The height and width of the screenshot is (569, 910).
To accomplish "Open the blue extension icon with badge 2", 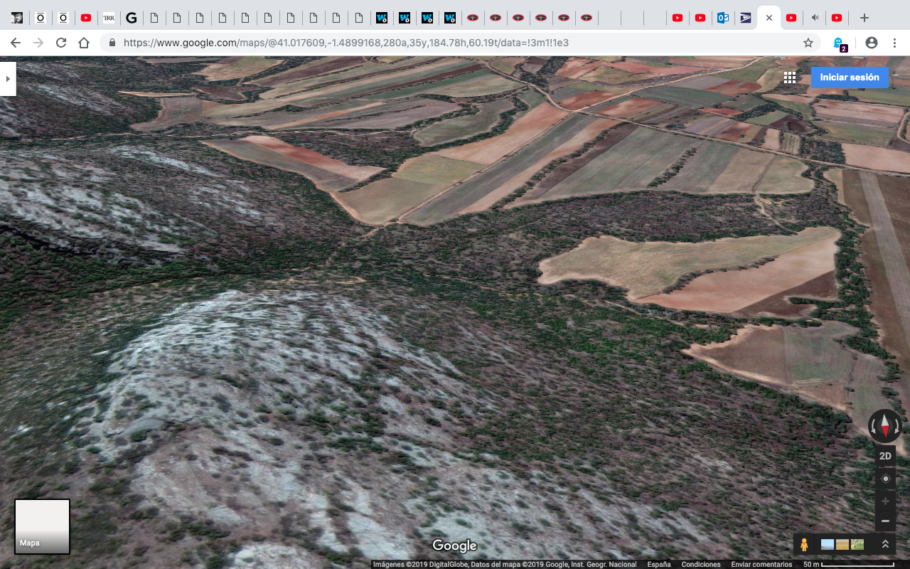I will 840,43.
